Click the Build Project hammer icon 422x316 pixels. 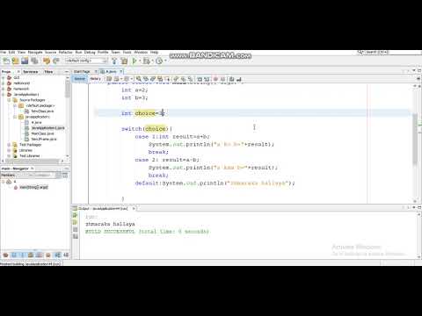click(x=114, y=61)
